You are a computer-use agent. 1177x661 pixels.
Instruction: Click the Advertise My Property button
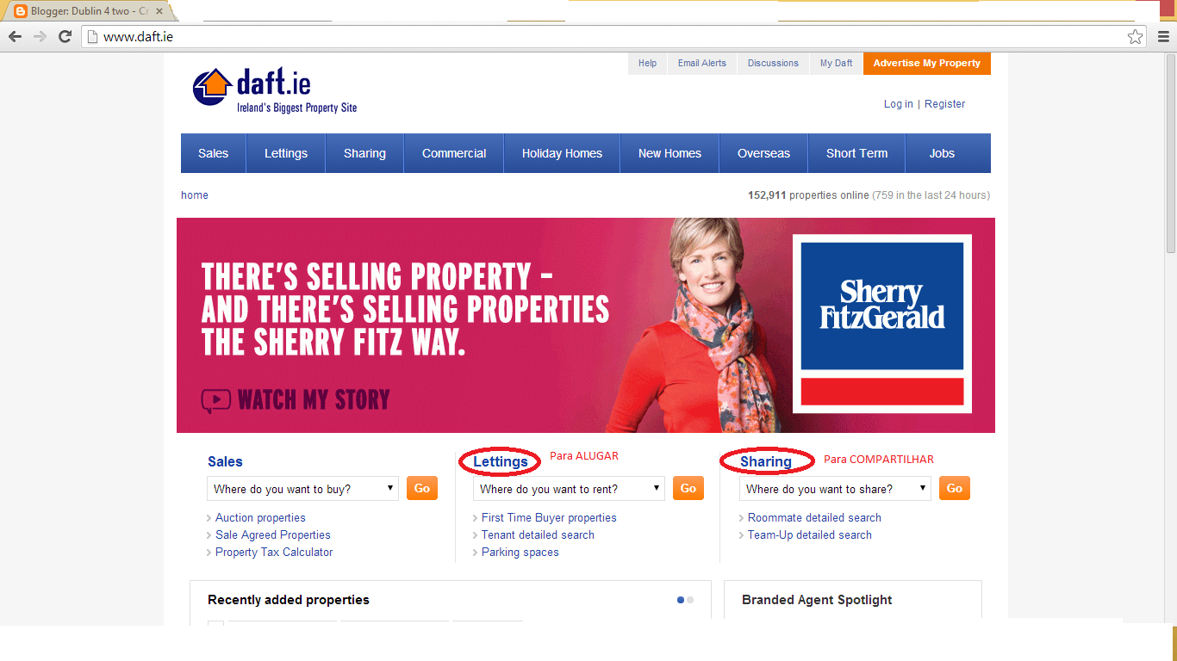click(927, 64)
